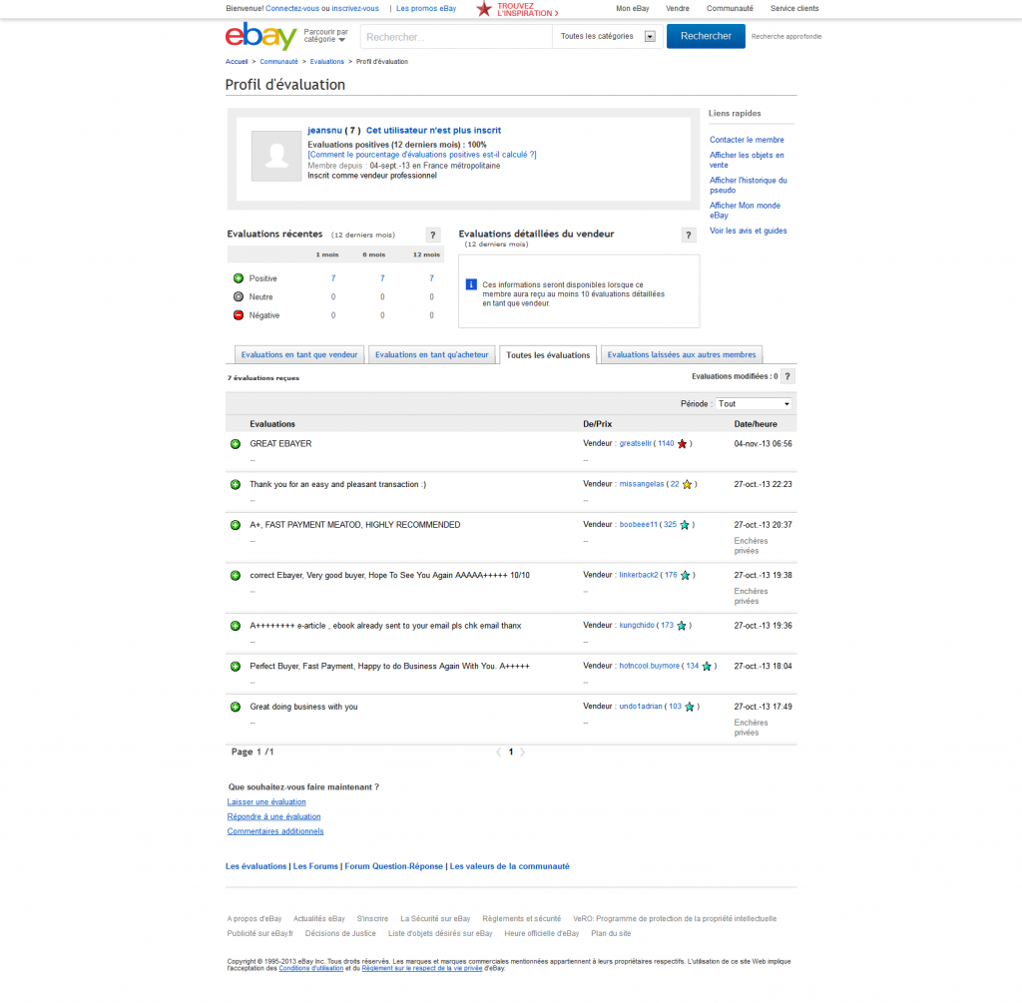The height and width of the screenshot is (1003, 1022).
Task: Click the star icon beside kungchido
Action: pos(682,626)
